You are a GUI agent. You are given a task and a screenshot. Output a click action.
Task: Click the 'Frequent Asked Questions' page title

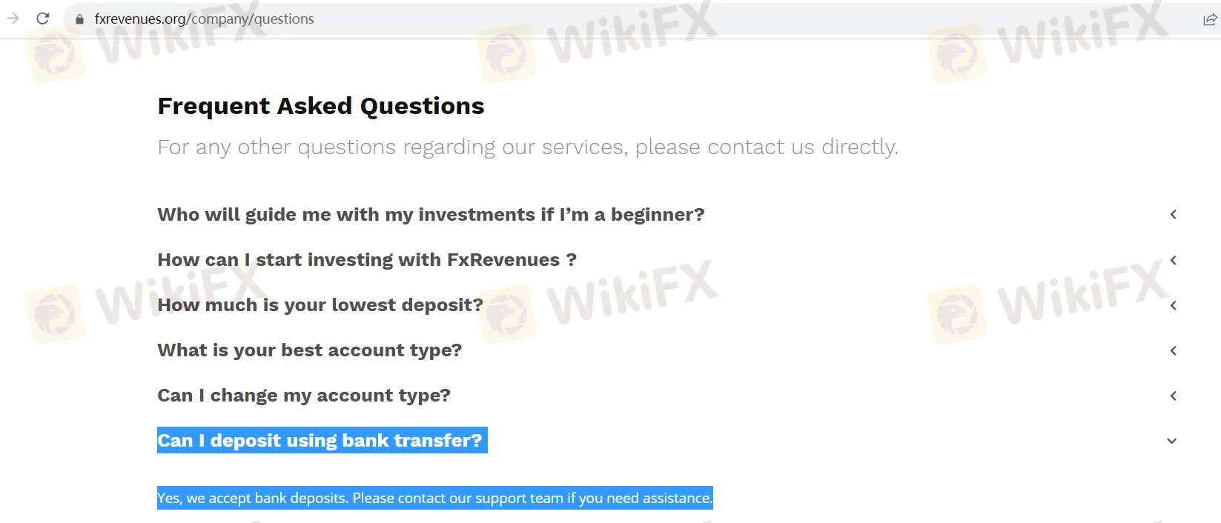click(320, 106)
